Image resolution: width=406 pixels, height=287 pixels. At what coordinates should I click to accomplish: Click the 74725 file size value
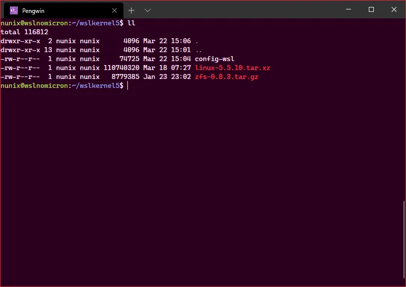click(x=129, y=59)
